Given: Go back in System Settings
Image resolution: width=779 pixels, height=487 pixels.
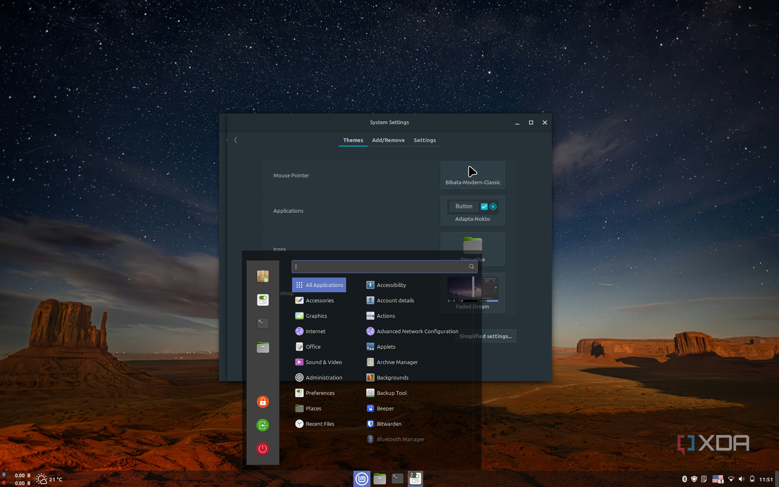Looking at the screenshot, I should [236, 140].
